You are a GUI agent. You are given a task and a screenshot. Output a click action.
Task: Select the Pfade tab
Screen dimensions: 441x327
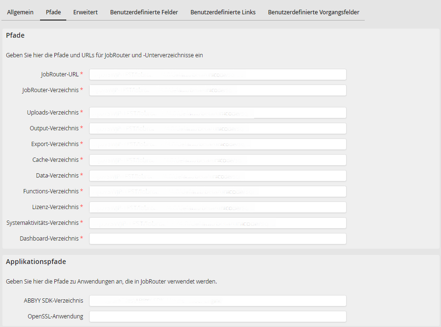[x=53, y=12]
